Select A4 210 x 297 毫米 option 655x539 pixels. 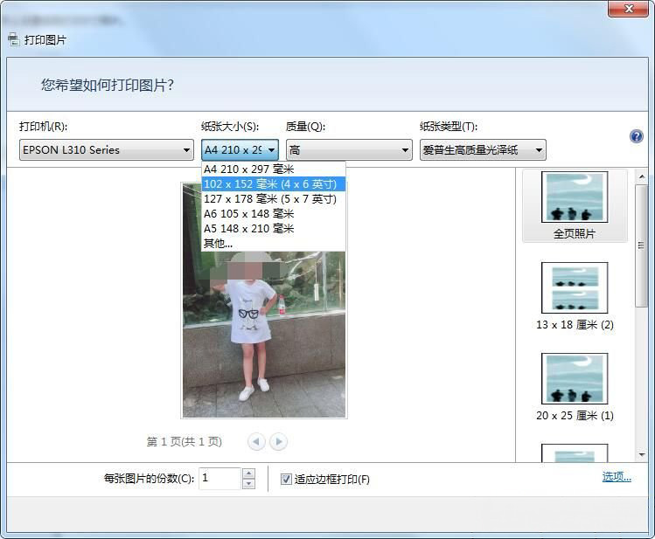click(x=274, y=169)
